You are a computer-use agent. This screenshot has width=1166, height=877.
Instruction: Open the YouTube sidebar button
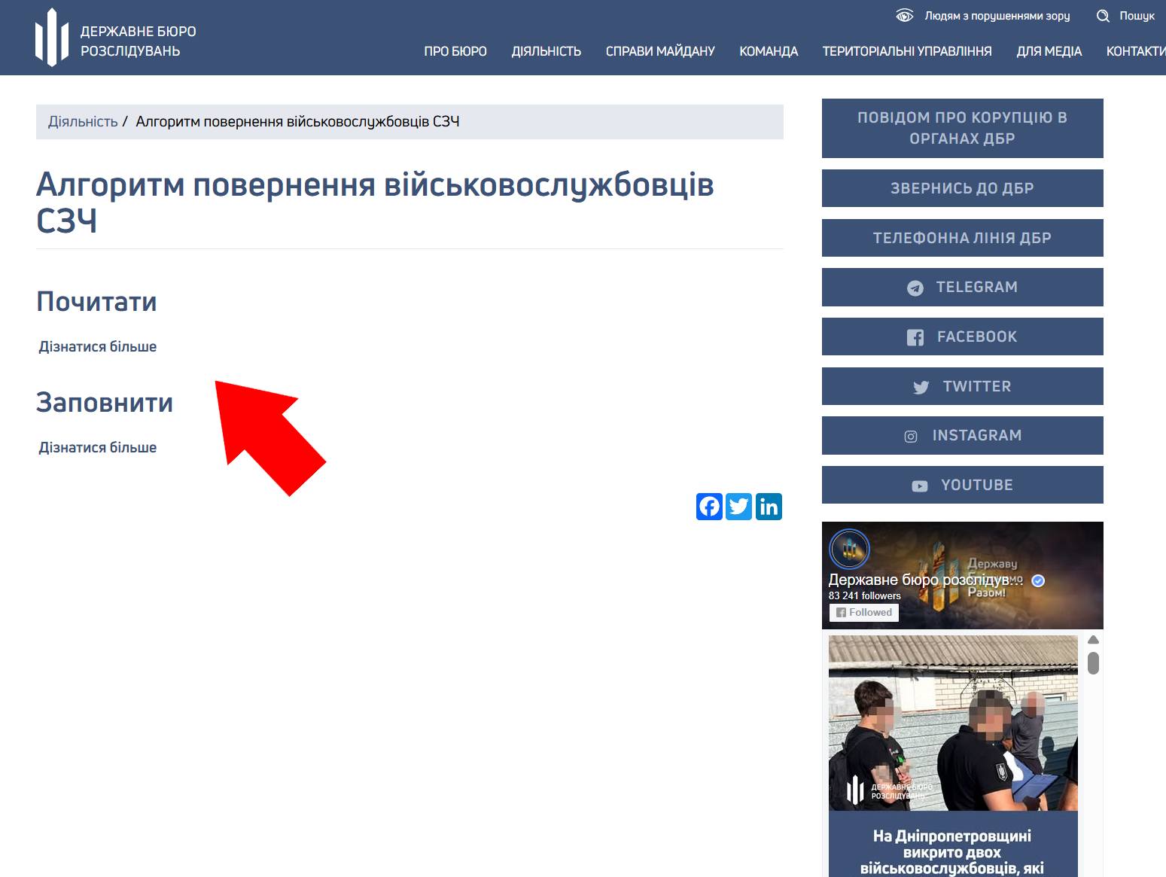tap(962, 485)
